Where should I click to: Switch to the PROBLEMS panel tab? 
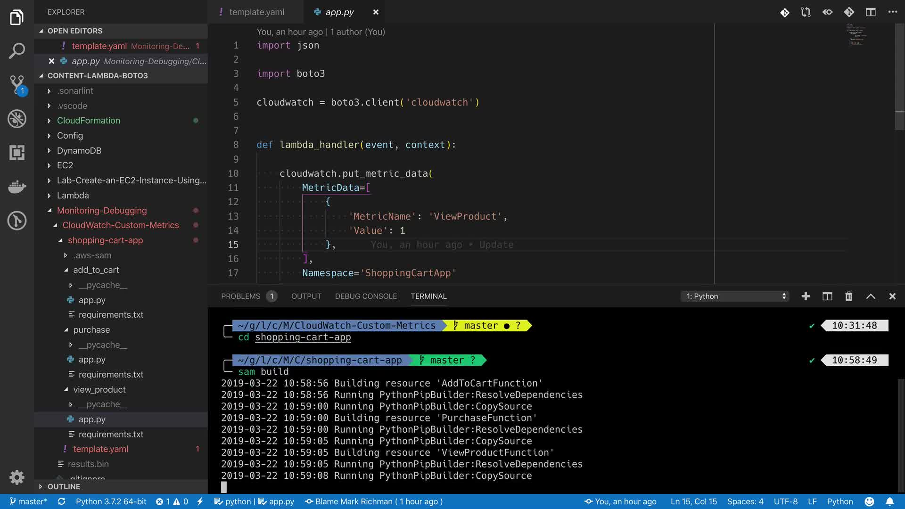point(240,296)
